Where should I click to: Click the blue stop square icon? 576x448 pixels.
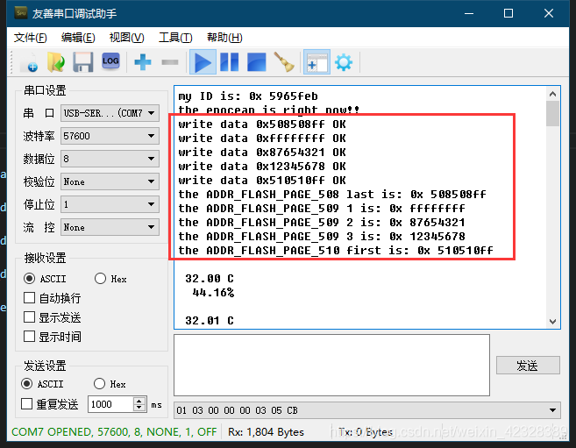[256, 62]
